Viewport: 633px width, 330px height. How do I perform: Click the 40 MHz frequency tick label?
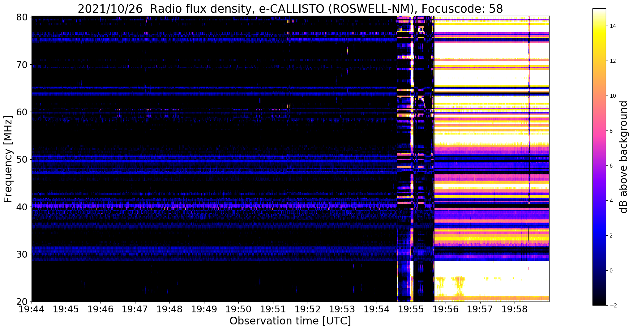point(22,207)
